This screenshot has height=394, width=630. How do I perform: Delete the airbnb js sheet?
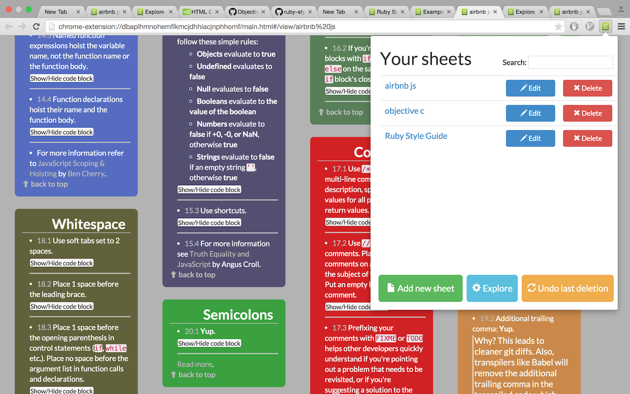(x=588, y=88)
